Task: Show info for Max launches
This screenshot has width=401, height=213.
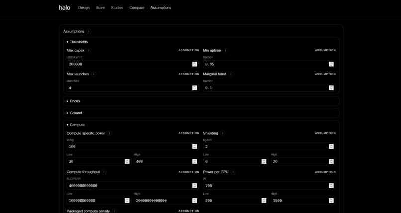Action: click(x=94, y=74)
